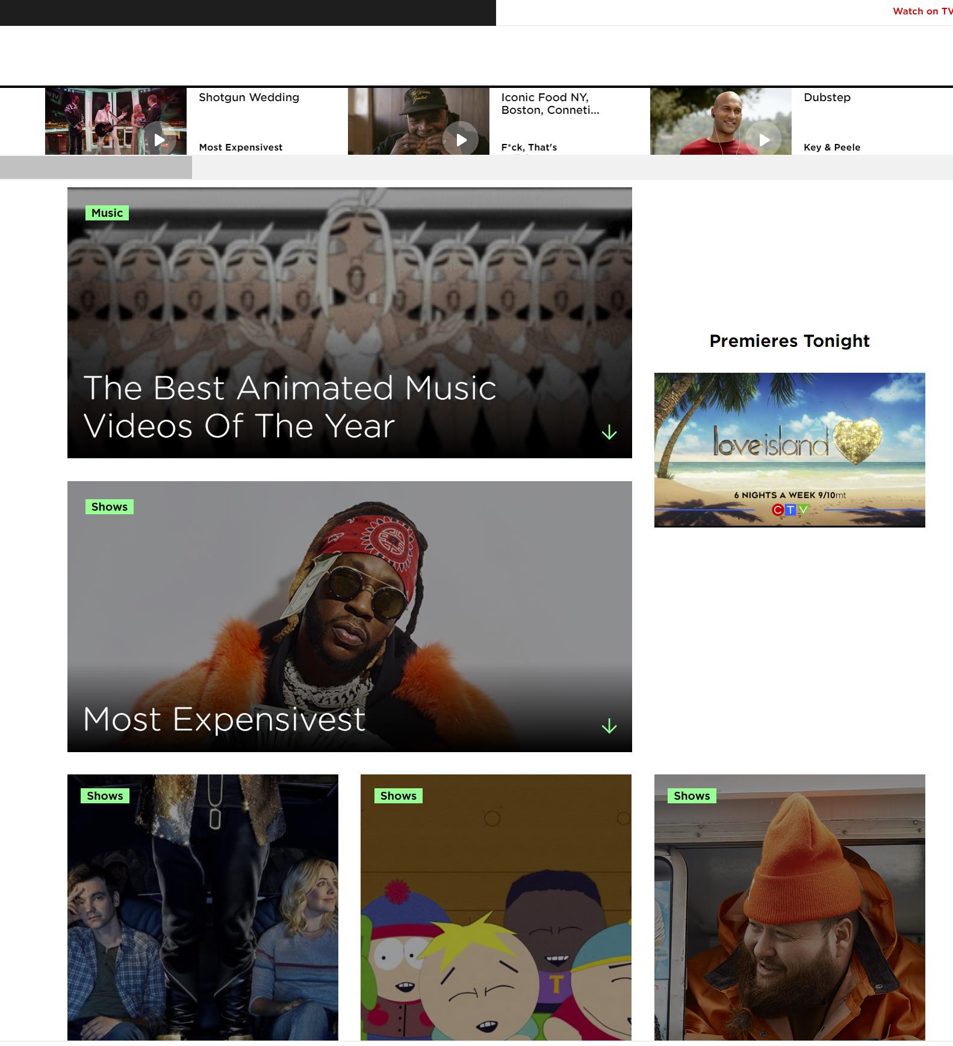The height and width of the screenshot is (1046, 953).
Task: Open the orange beanie man show card
Action: click(789, 907)
